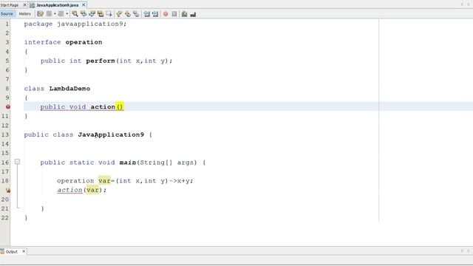The height and width of the screenshot is (266, 473).
Task: Click the navigate Back toolbar icon
Action: pos(50,14)
